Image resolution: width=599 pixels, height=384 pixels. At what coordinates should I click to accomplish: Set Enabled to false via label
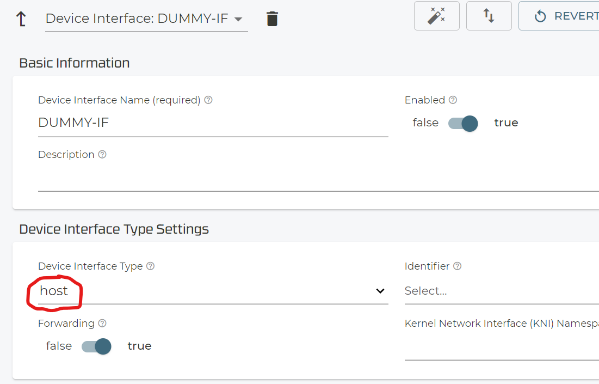425,123
